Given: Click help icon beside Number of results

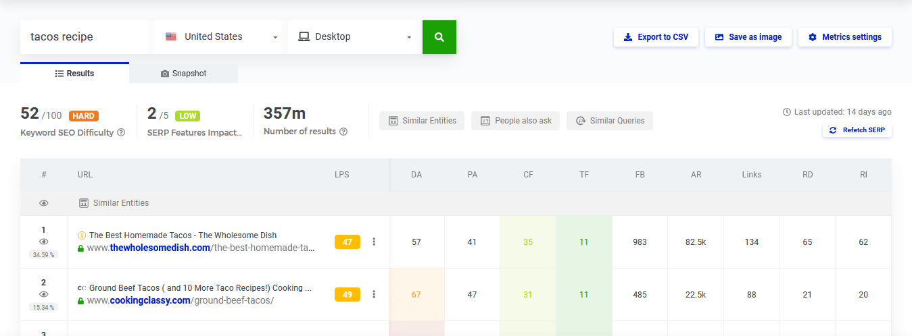Looking at the screenshot, I should click(343, 132).
